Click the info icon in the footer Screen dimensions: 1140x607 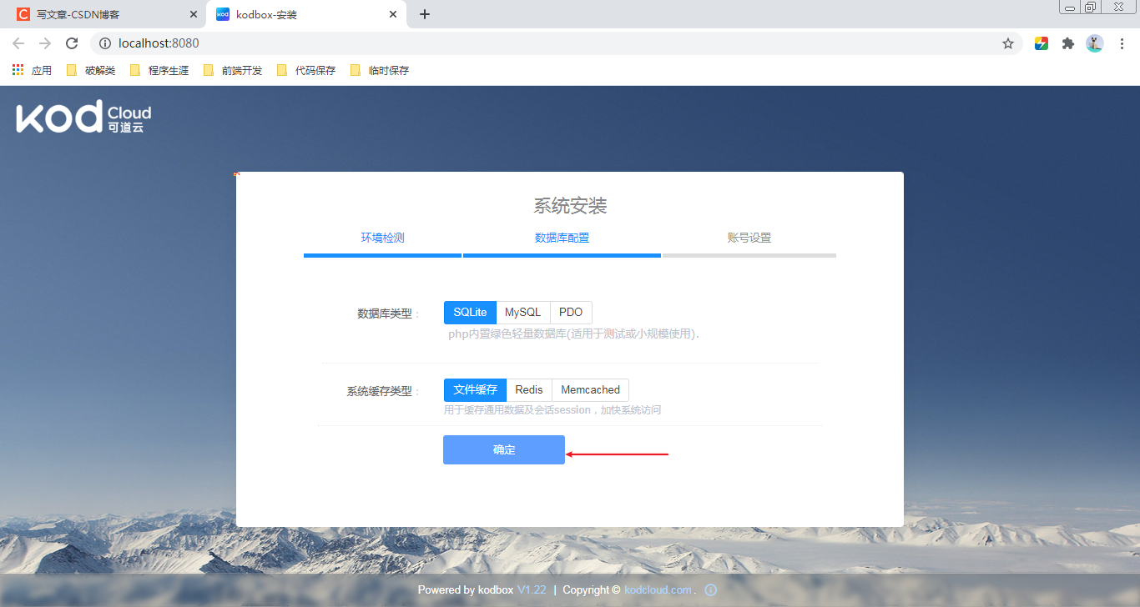(711, 589)
